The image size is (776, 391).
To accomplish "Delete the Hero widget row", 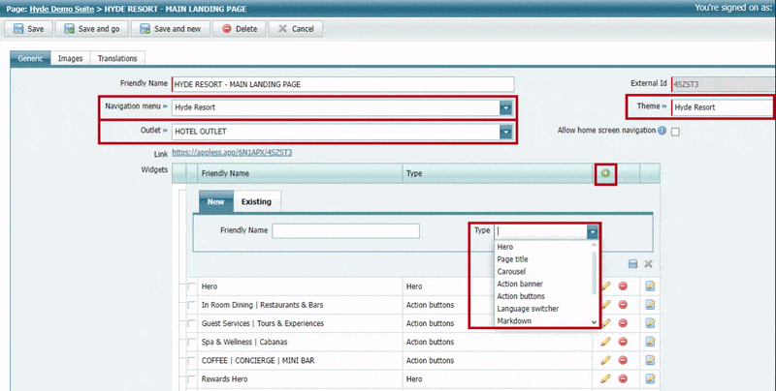I will click(x=623, y=286).
